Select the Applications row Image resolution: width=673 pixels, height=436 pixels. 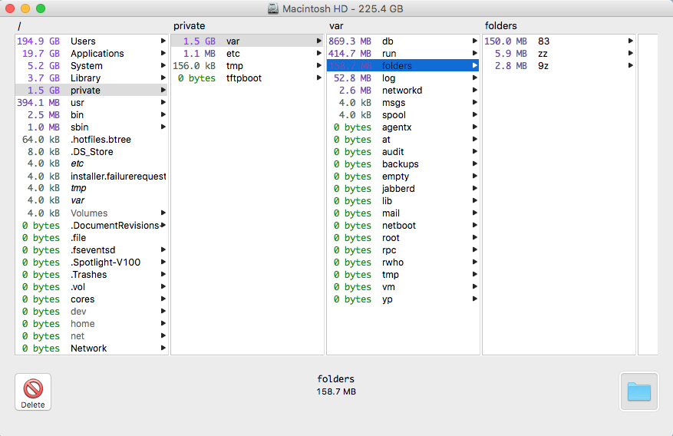coord(91,54)
